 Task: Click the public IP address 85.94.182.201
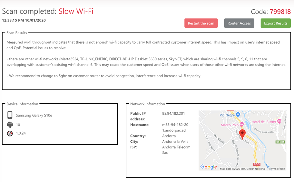coord(173,114)
